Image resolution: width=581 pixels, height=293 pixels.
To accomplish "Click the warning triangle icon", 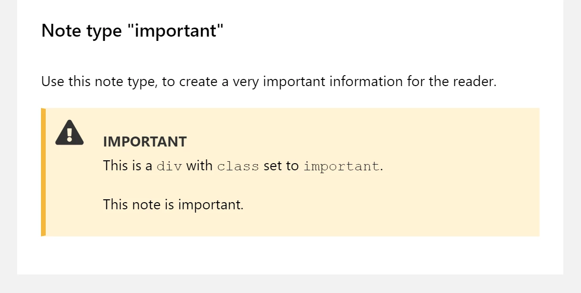I will tap(70, 132).
